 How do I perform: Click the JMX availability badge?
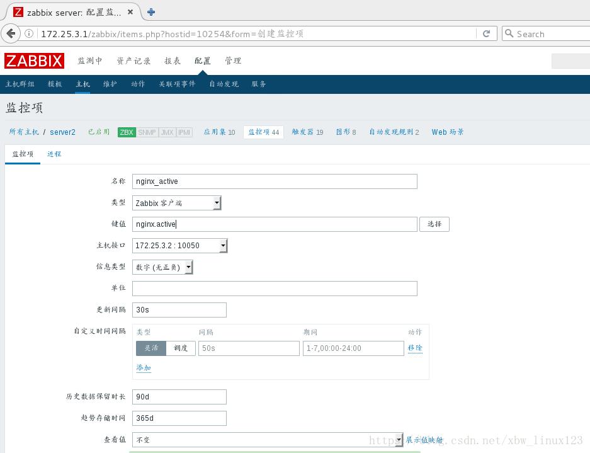click(167, 132)
